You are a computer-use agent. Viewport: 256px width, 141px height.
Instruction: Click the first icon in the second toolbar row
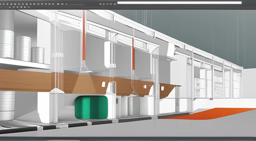pyautogui.click(x=2, y=7)
